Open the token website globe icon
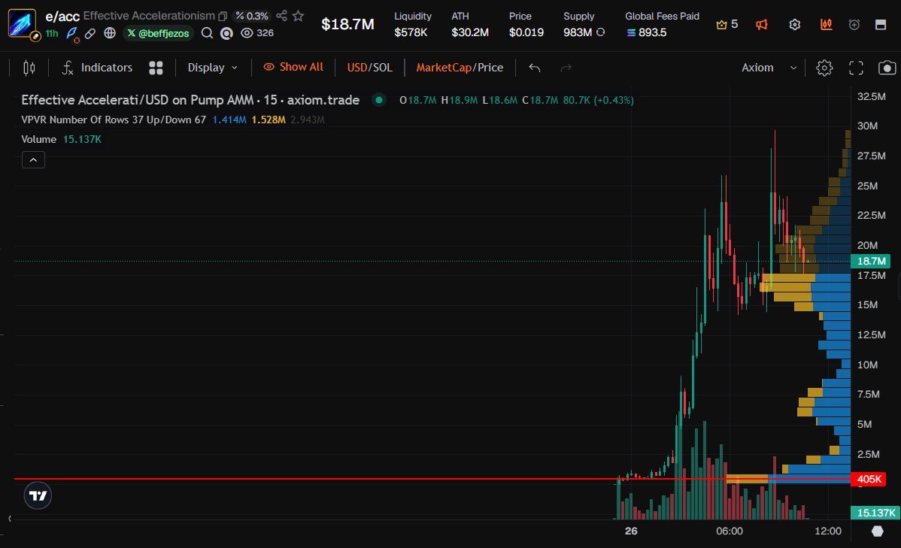Image resolution: width=901 pixels, height=548 pixels. click(110, 33)
